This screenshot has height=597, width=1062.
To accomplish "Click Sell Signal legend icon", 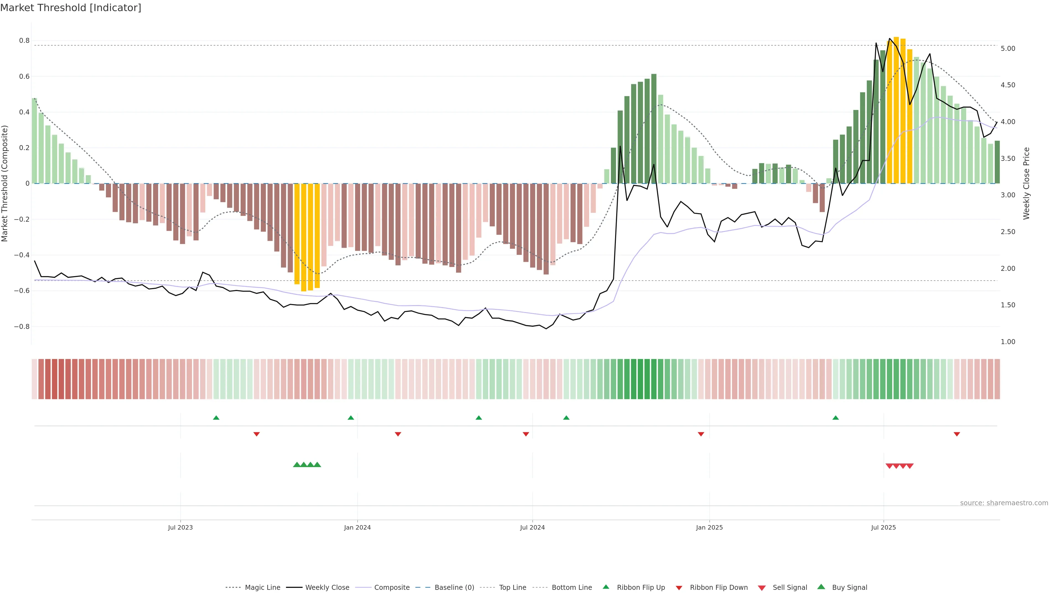I will [762, 588].
